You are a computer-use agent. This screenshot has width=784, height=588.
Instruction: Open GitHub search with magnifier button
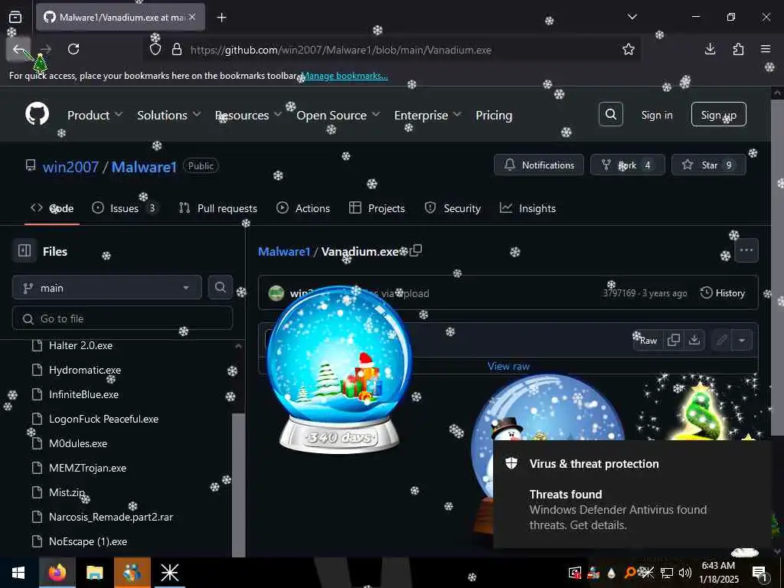610,115
